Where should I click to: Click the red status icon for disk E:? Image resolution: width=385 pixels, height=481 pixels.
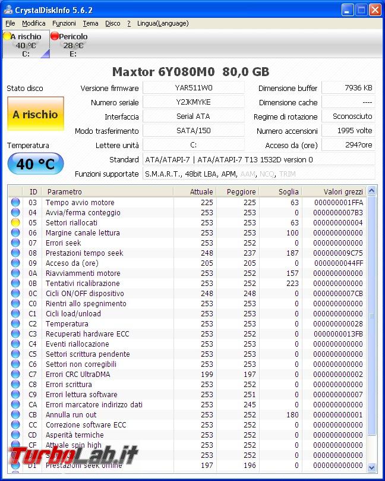[55, 36]
